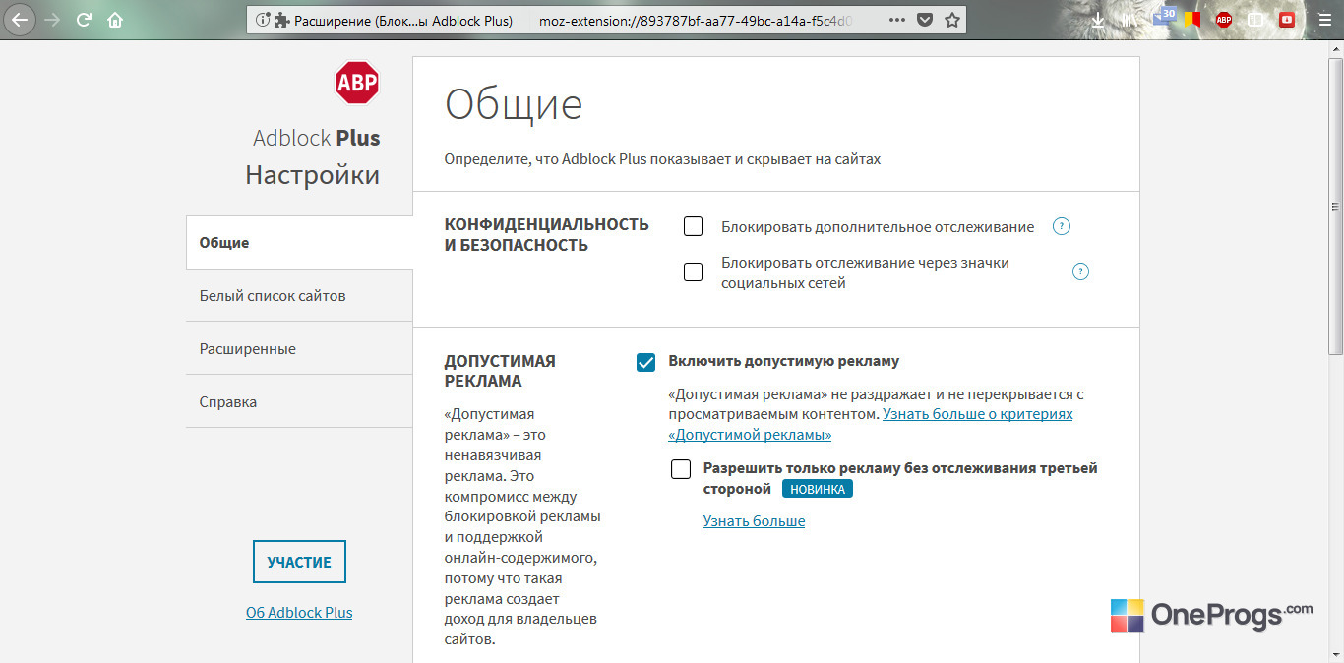Bookmark this page with the star icon
Viewport: 1344px width, 663px height.
pos(951,20)
